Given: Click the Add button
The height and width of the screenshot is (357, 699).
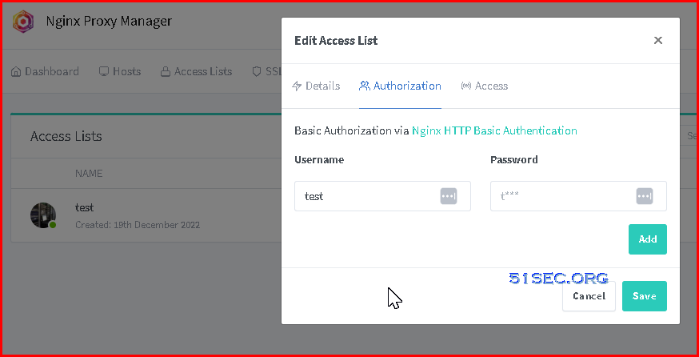Looking at the screenshot, I should [648, 239].
